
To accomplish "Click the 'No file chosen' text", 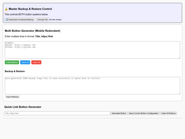I will [x=56, y=20].
